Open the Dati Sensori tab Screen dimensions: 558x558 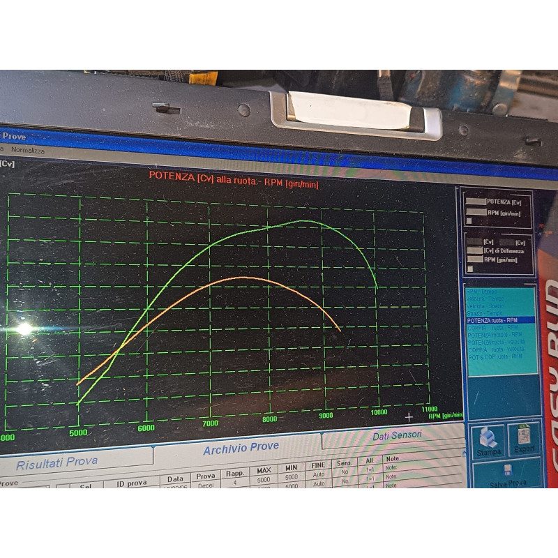pyautogui.click(x=397, y=435)
